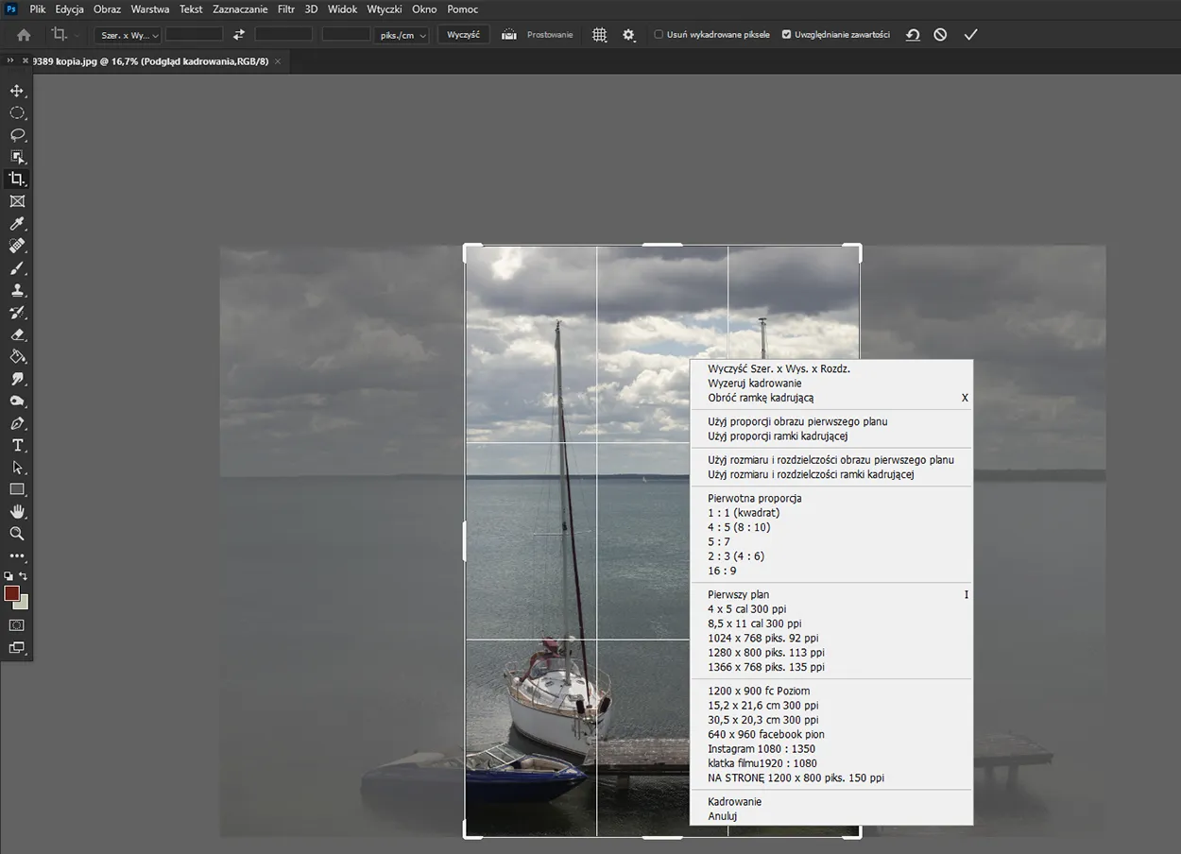Swap width and height arrows
1181x854 pixels.
click(x=239, y=35)
